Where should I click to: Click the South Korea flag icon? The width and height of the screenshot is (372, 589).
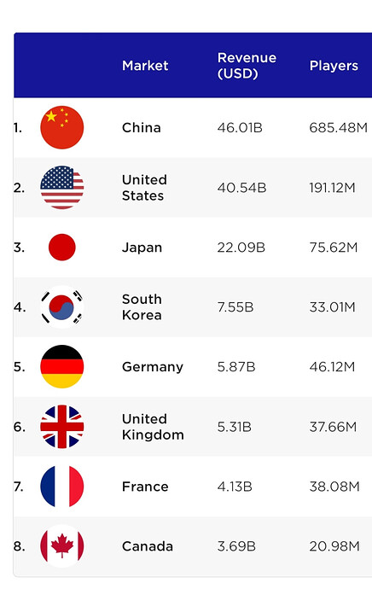click(62, 307)
